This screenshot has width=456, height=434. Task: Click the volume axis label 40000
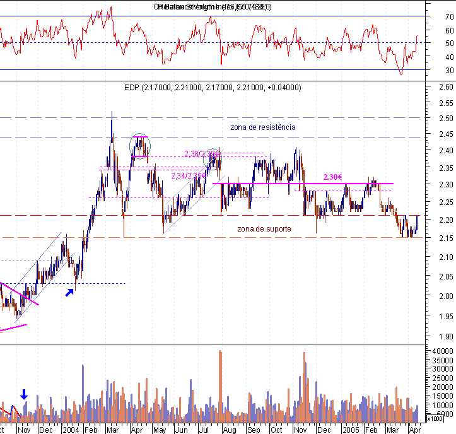(x=443, y=351)
